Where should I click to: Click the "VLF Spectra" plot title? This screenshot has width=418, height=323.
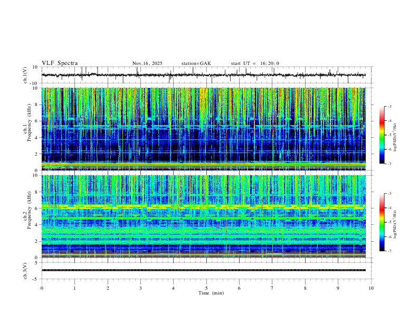pos(60,63)
